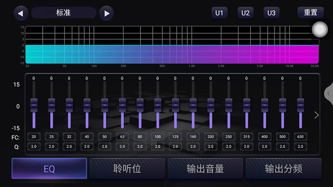Image resolution: width=333 pixels, height=187 pixels.
Task: Click the 160 Hz band slider
Action: (x=193, y=105)
